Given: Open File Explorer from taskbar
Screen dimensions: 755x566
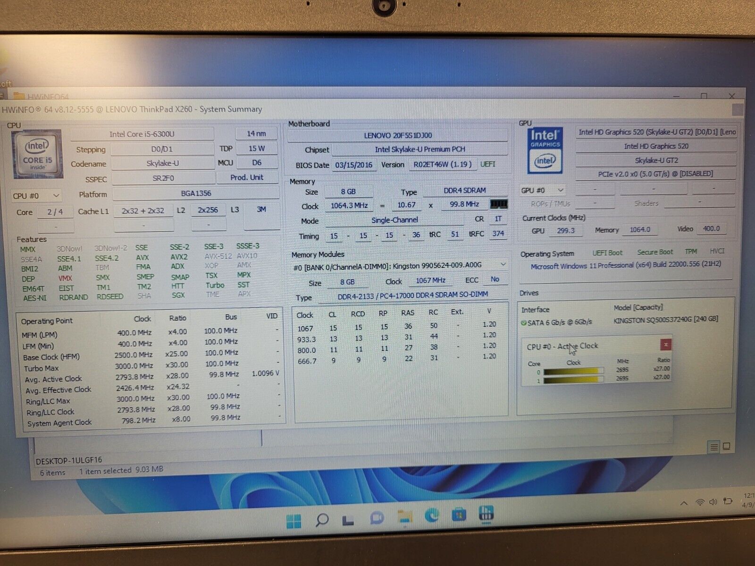Looking at the screenshot, I should coord(404,516).
